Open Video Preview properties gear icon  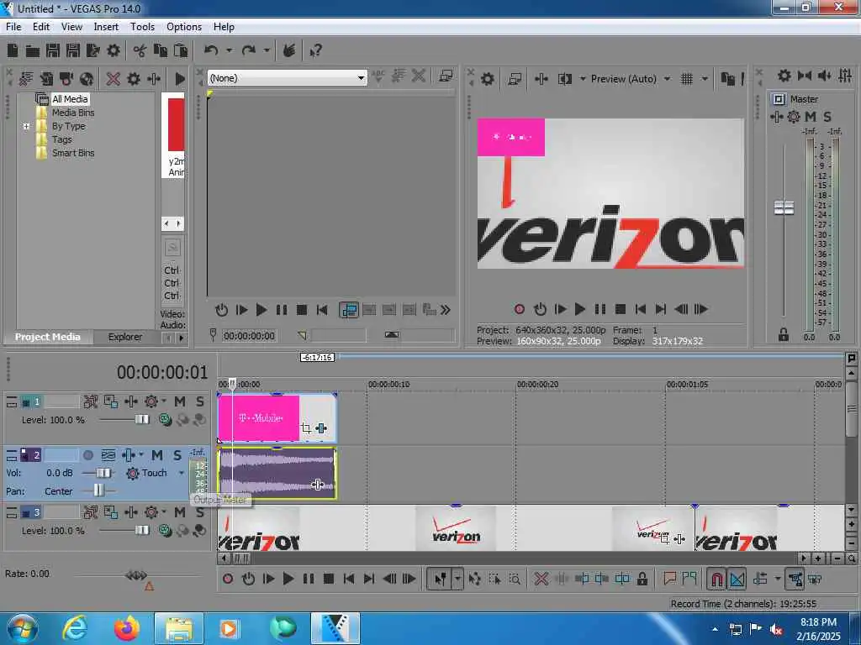click(487, 79)
